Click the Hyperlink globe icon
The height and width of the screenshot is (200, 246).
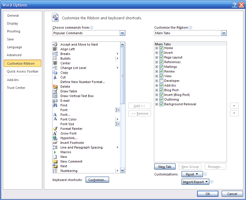click(55, 138)
